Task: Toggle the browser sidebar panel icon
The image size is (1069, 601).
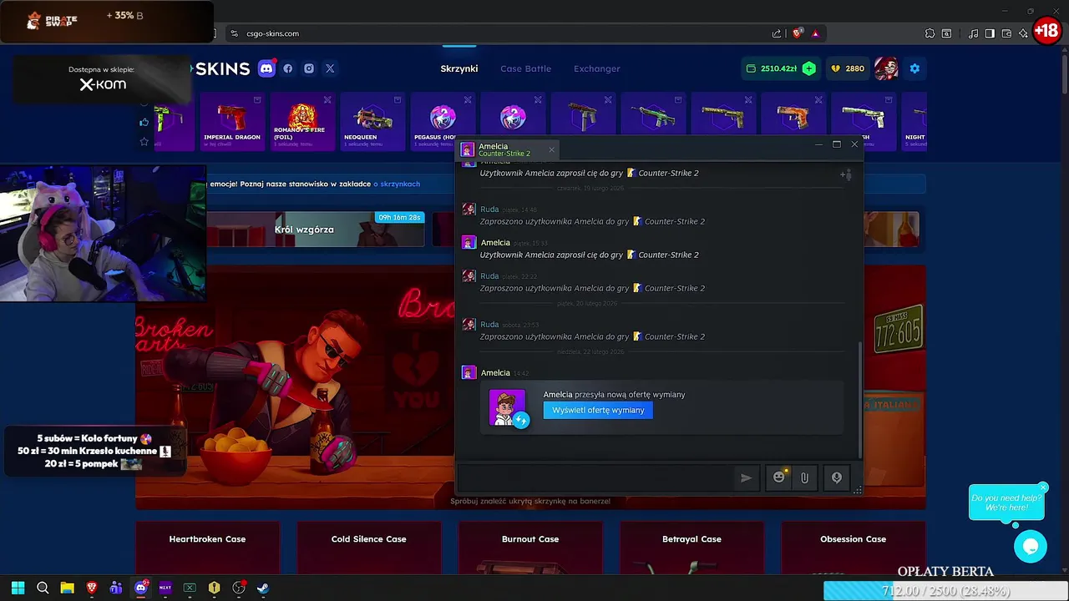Action: (990, 33)
